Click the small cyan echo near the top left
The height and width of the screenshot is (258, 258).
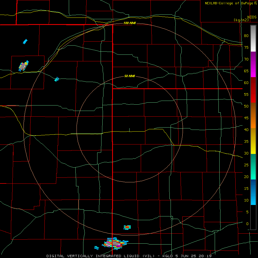tap(25, 42)
